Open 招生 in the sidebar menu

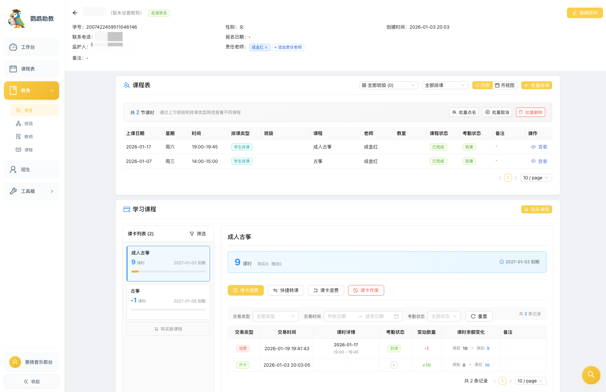[x=32, y=170]
